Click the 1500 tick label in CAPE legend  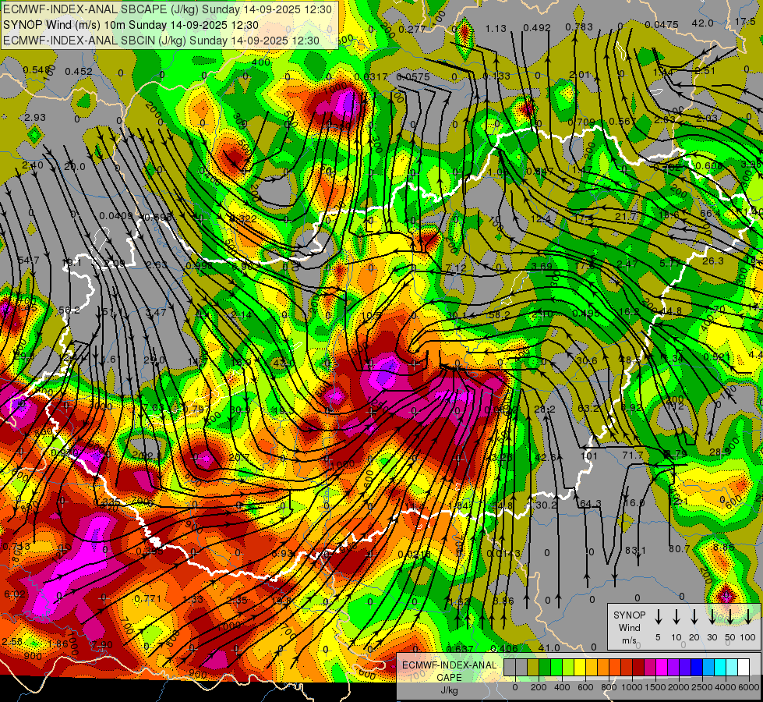pyautogui.click(x=655, y=687)
